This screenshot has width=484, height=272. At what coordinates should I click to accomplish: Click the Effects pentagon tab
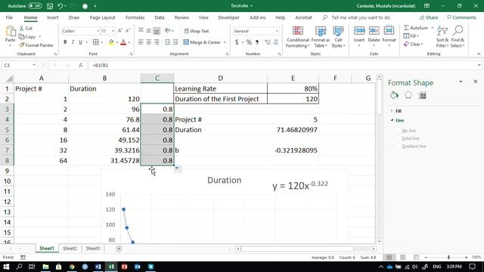click(x=408, y=95)
